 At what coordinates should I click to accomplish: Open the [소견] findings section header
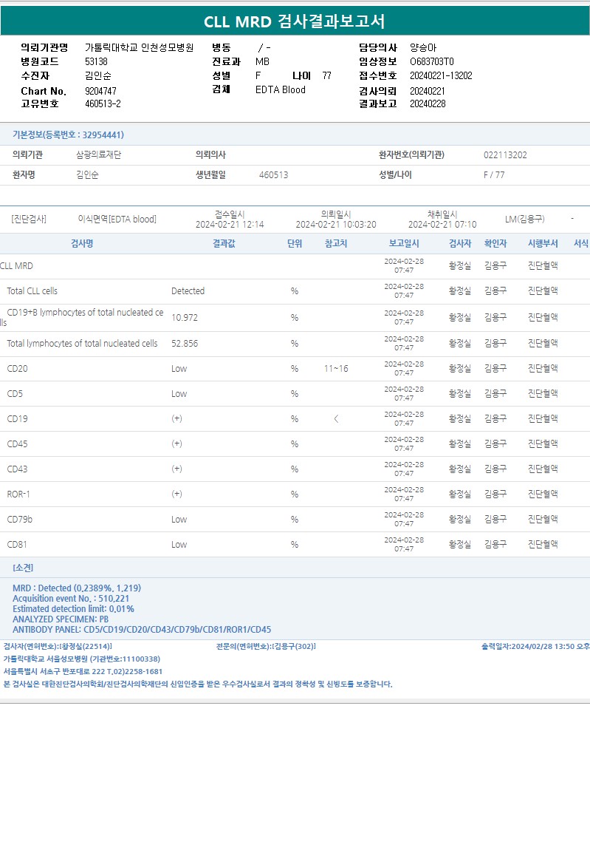pos(23,568)
